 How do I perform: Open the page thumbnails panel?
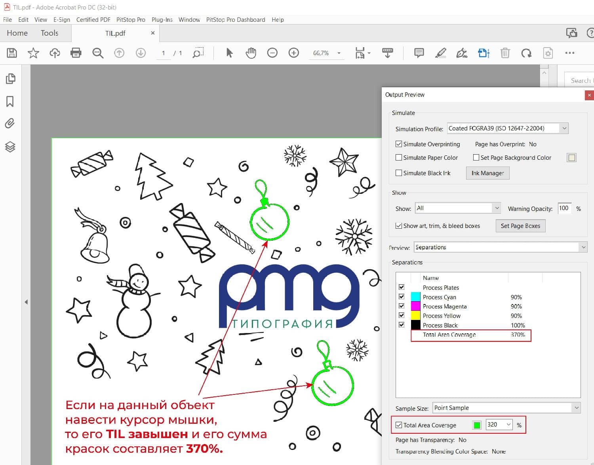10,79
